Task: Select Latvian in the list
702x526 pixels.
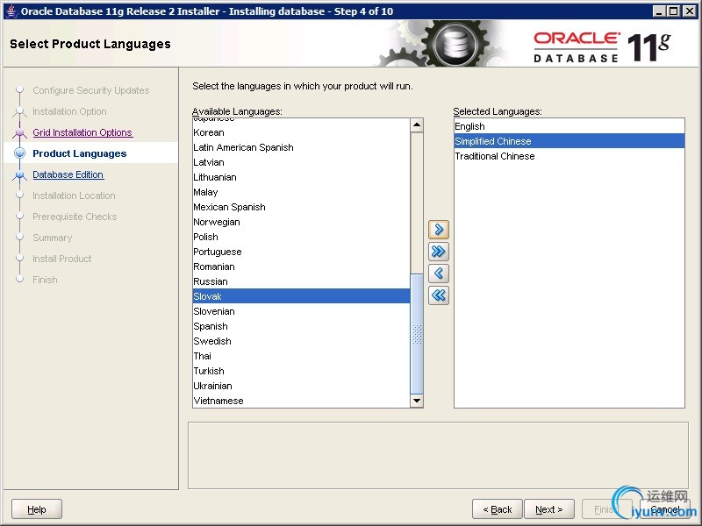Action: click(x=301, y=162)
